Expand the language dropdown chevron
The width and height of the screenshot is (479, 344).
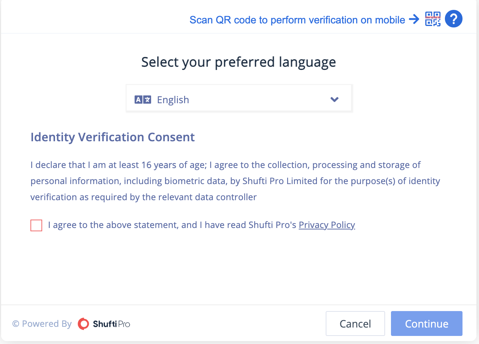[334, 100]
